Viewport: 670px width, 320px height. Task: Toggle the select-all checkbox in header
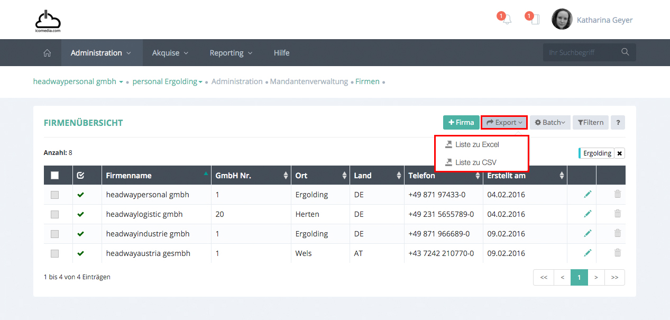click(55, 176)
